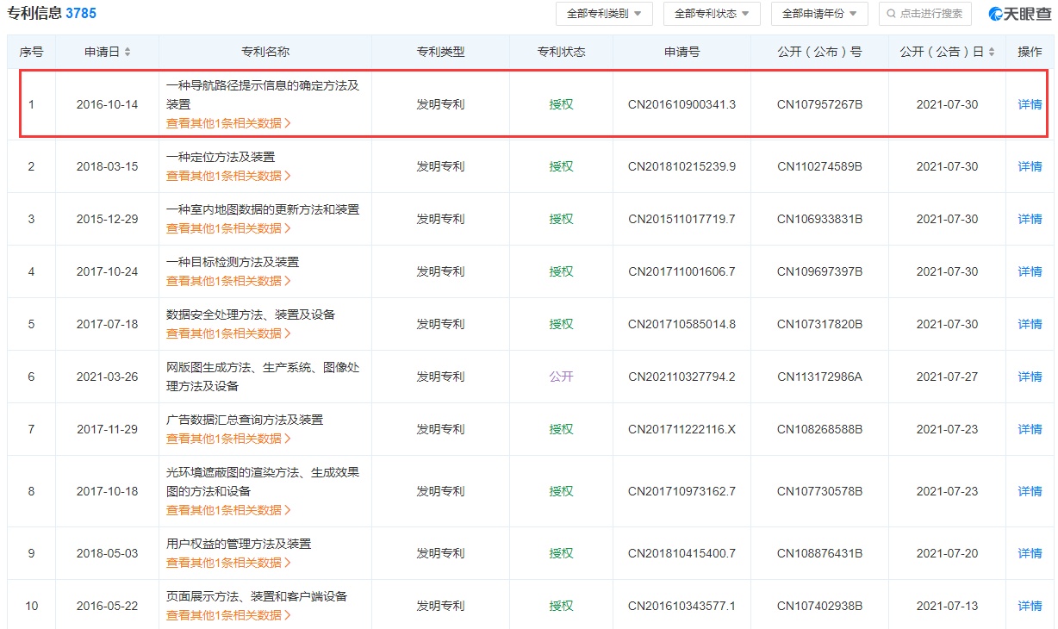Open 详情 for the 2021-07-27 public patent

tap(1030, 377)
